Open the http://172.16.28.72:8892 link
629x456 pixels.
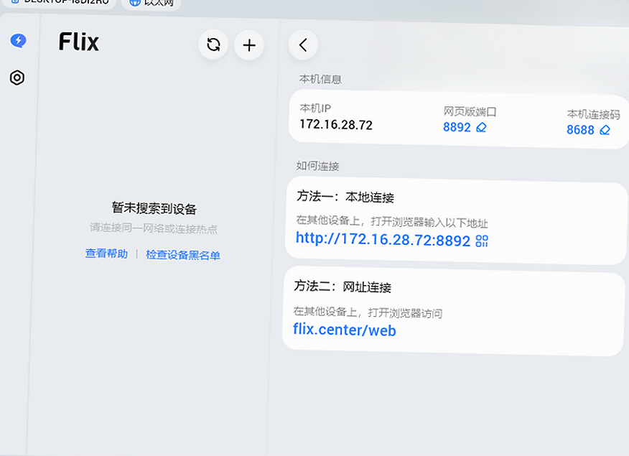pos(383,239)
